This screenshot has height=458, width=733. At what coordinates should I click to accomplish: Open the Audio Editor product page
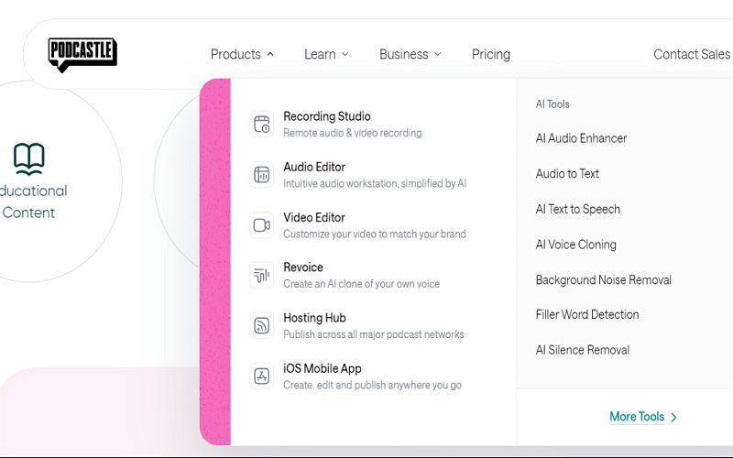pos(314,167)
